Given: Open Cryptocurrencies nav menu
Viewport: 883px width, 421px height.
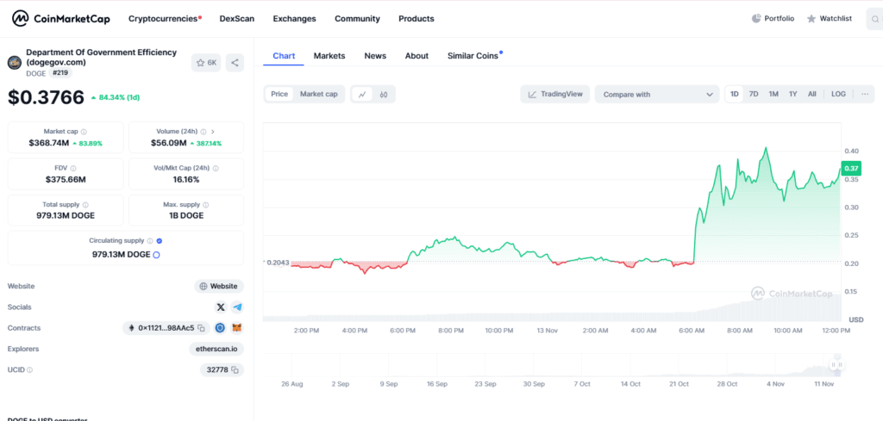Looking at the screenshot, I should (x=165, y=19).
